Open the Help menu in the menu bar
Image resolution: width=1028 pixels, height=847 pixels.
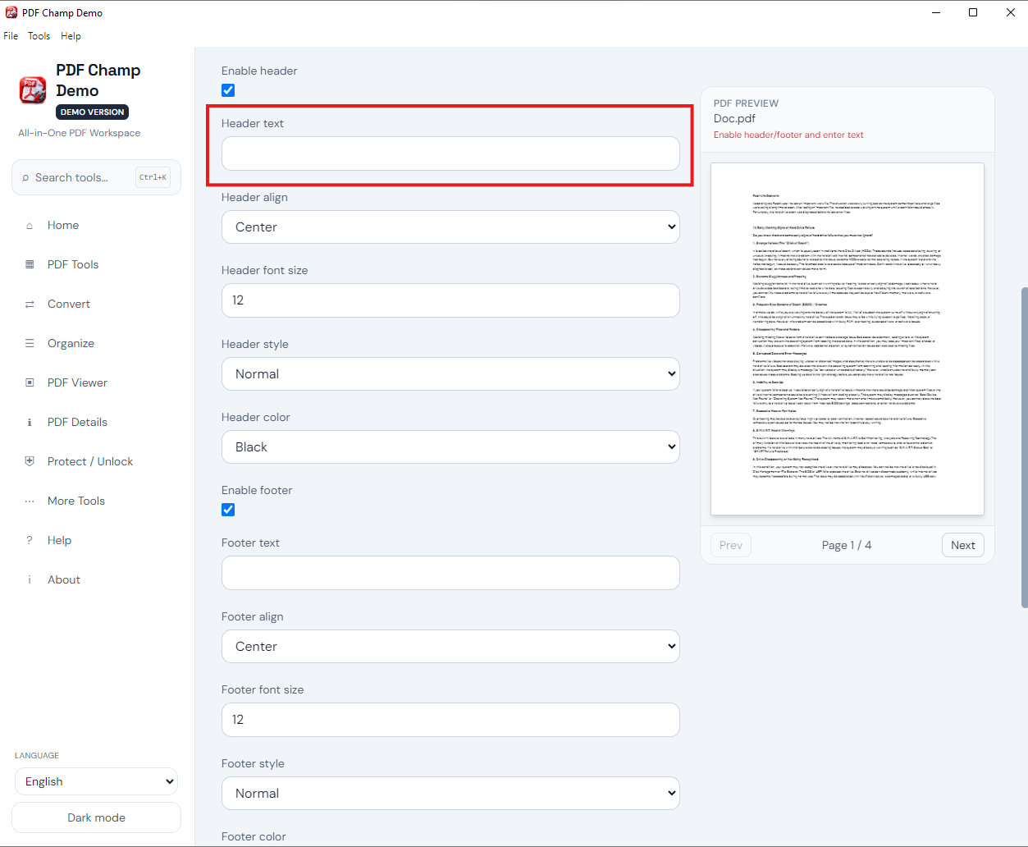coord(71,36)
